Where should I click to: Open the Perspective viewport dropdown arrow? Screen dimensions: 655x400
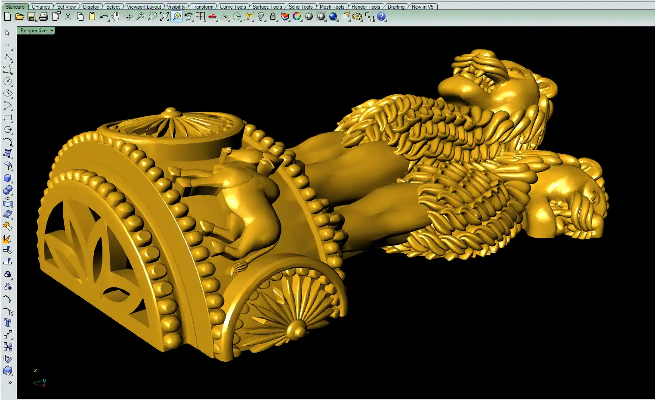(52, 31)
